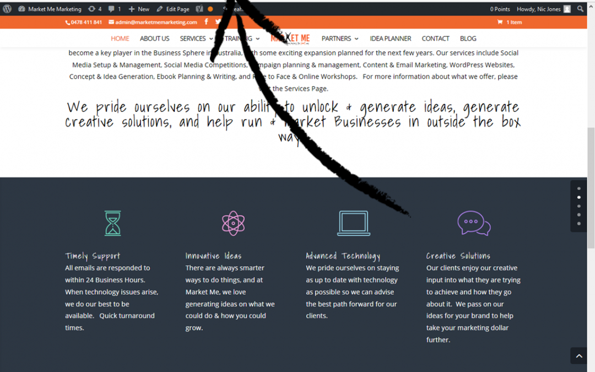Select the third side navigation dot
Viewport: 595px width, 372px height.
[578, 206]
